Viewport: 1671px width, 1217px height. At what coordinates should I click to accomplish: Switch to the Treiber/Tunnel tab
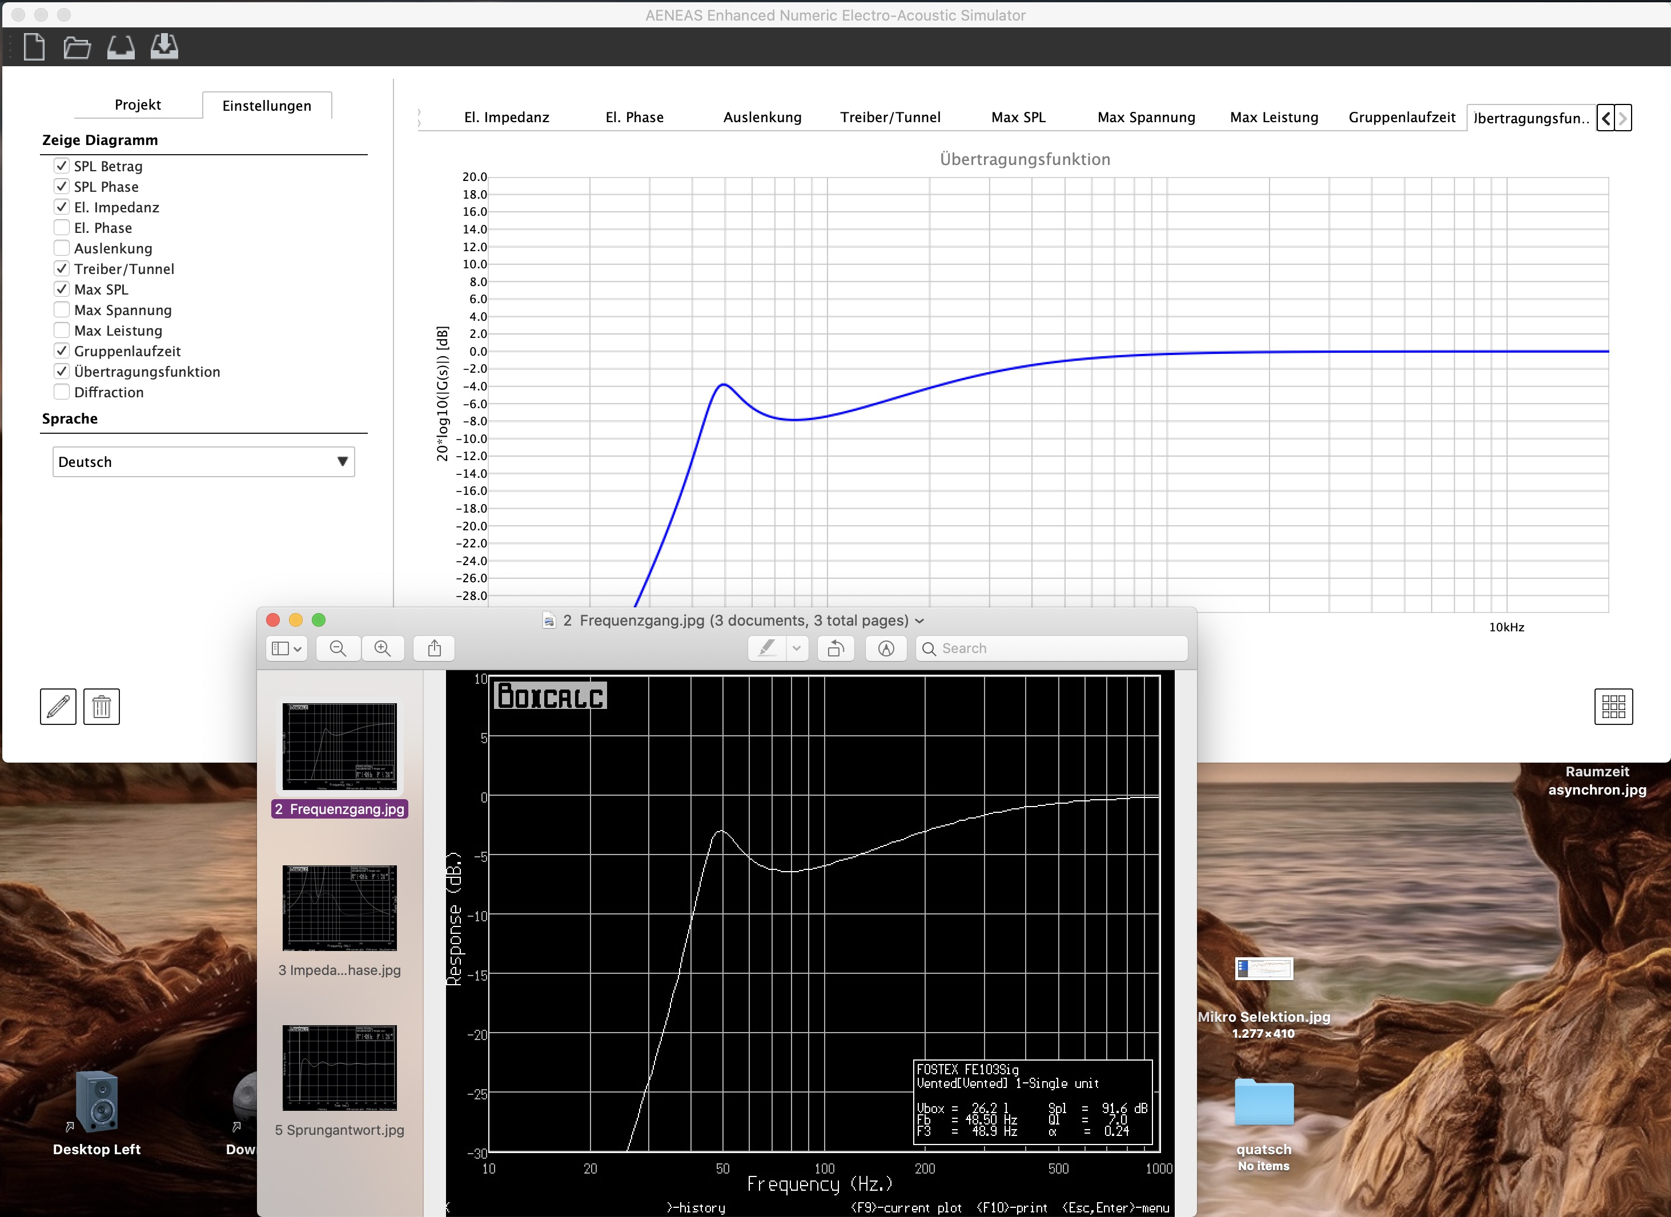point(890,117)
